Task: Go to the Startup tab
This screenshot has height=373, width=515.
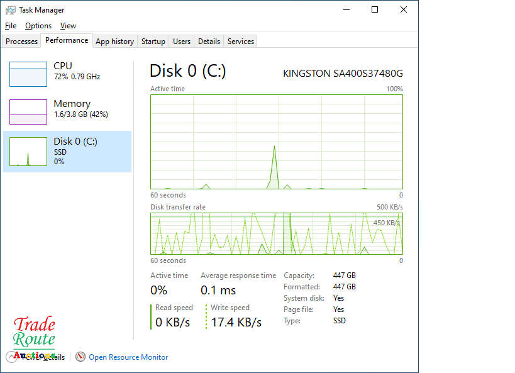Action: click(x=153, y=42)
